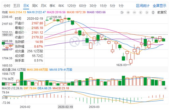
Task: Select the 15分 interval tab
Action: click(x=103, y=6)
